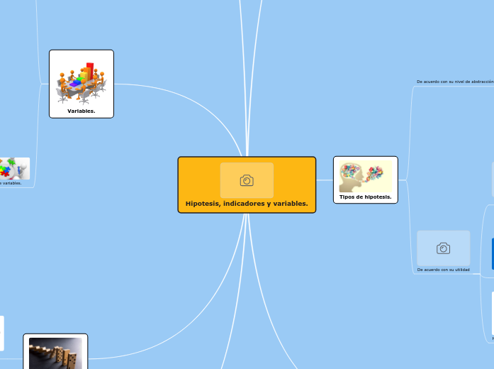Click the camera placeholder above "De acuerdo con su utilidad"
The width and height of the screenshot is (494, 369).
coord(443,248)
